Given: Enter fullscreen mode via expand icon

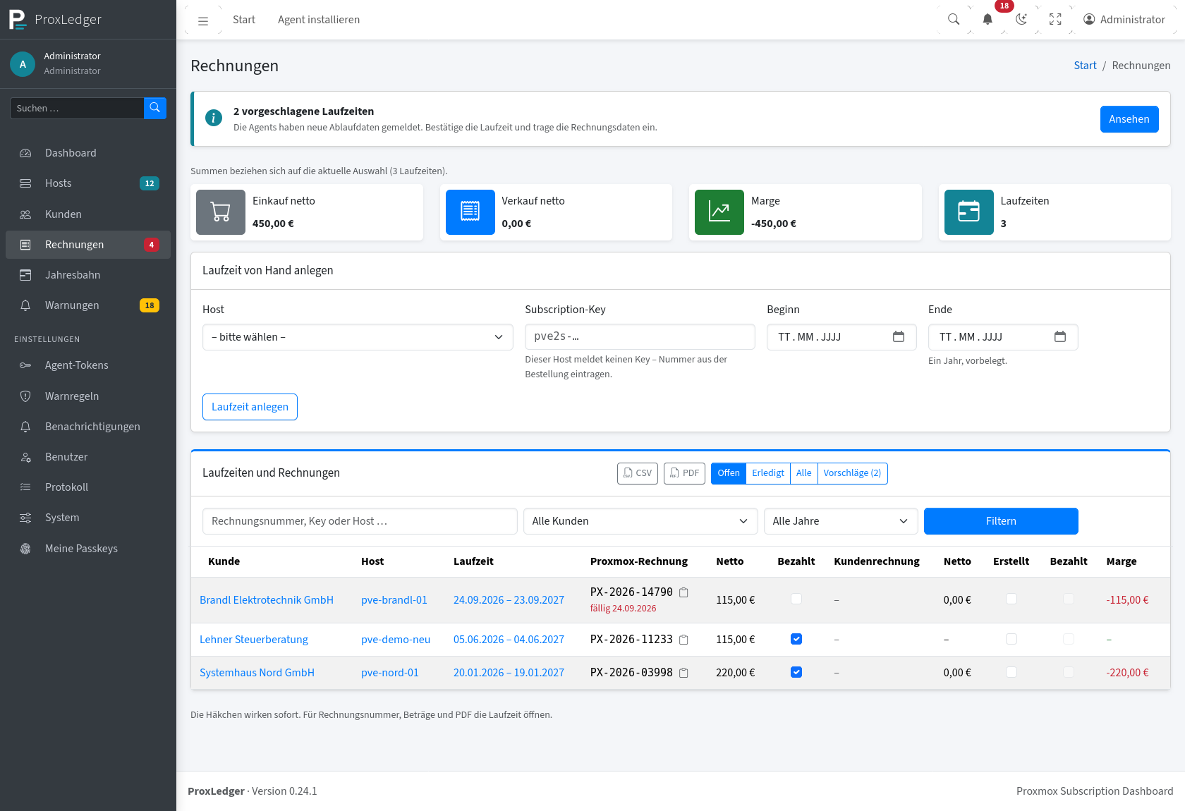Looking at the screenshot, I should click(x=1055, y=20).
